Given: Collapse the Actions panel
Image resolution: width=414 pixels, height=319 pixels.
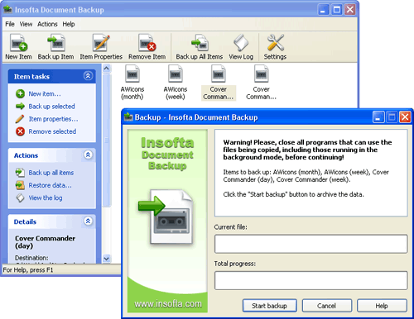Looking at the screenshot, I should [88, 155].
